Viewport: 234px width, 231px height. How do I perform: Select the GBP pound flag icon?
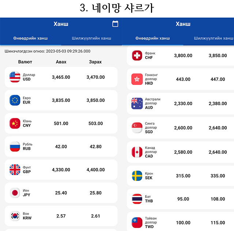(x=15, y=169)
